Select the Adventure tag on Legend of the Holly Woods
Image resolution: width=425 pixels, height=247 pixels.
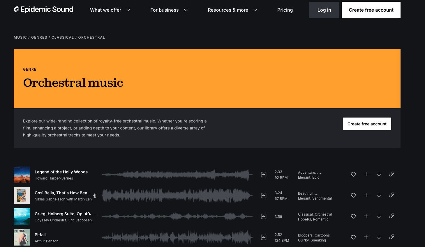[307, 173]
